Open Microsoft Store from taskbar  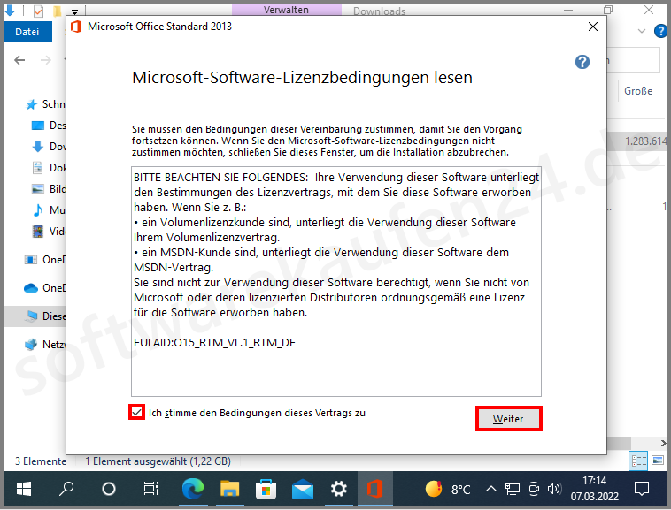pyautogui.click(x=266, y=489)
